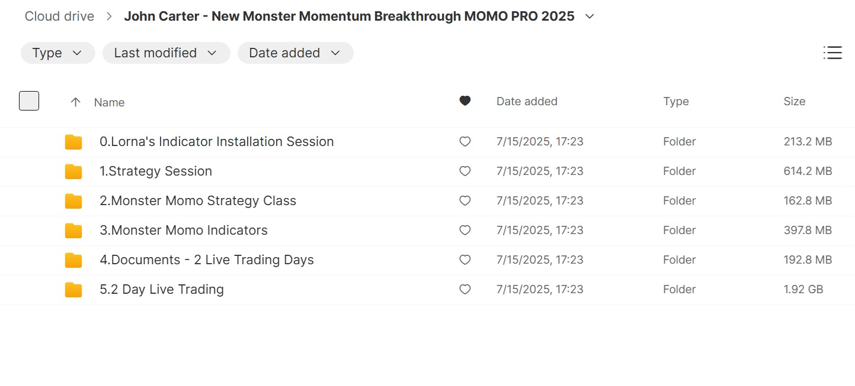Click folder icon for 2.Monster Momo Strategy Class

pyautogui.click(x=73, y=201)
